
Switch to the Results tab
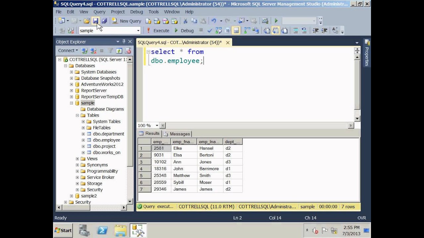(x=149, y=134)
